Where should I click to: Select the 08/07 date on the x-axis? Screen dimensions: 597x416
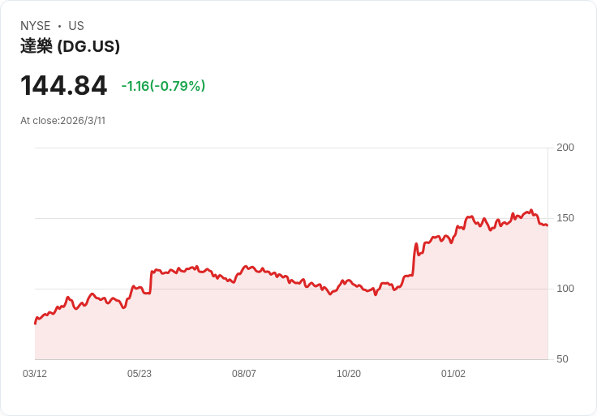tap(244, 374)
